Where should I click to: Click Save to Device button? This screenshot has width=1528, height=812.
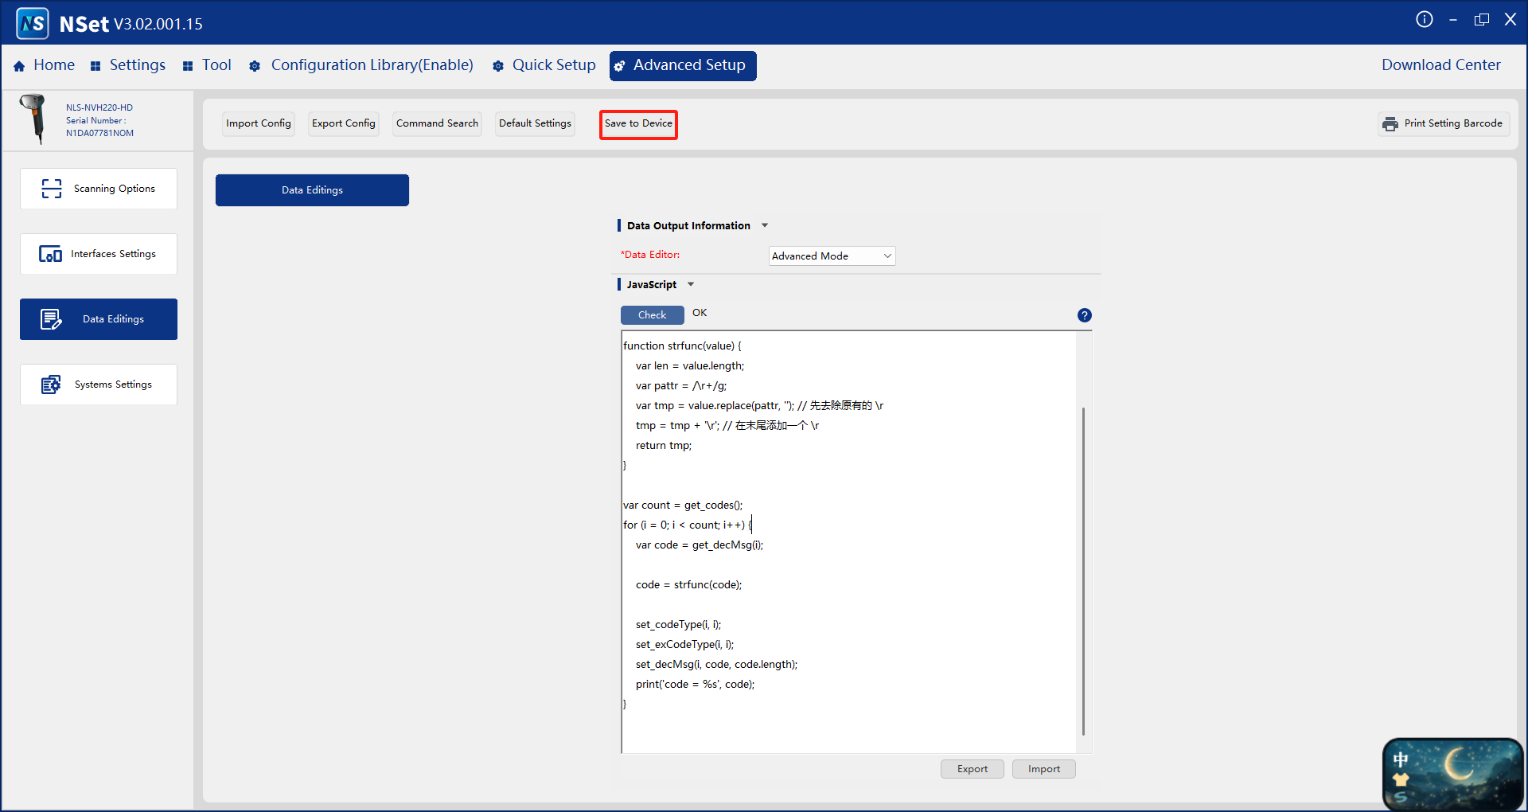pos(638,123)
